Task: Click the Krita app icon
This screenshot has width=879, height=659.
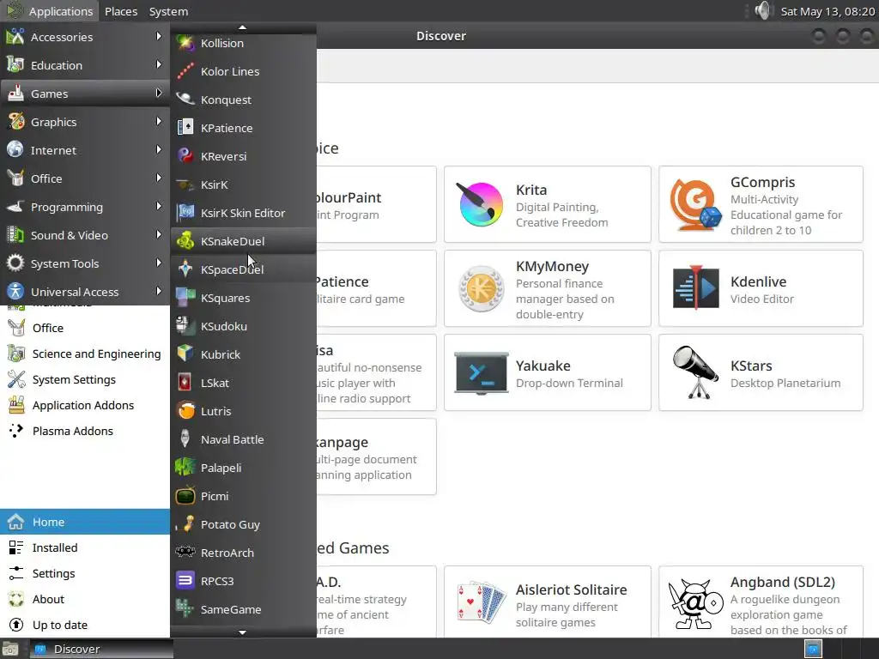Action: tap(480, 204)
